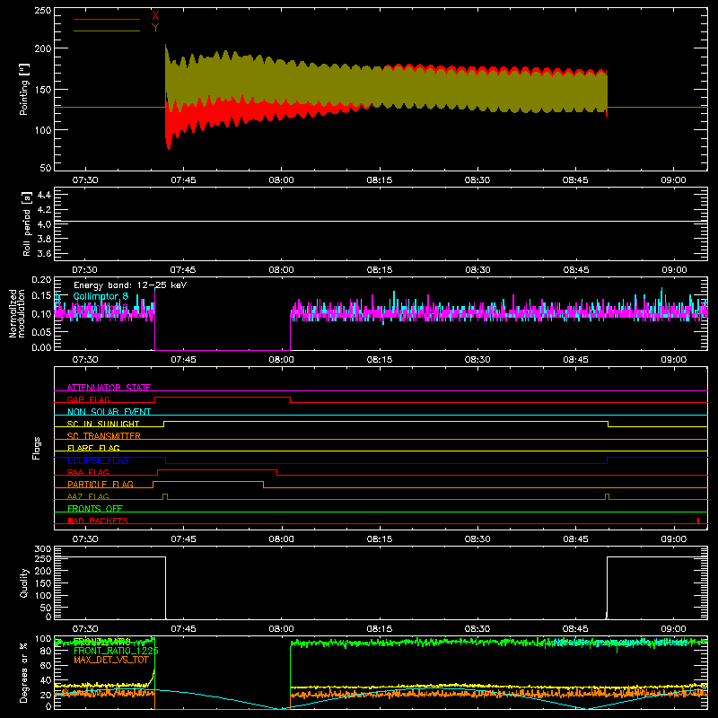Click the Degrees or % axis title
The height and width of the screenshot is (718, 718).
(24, 672)
